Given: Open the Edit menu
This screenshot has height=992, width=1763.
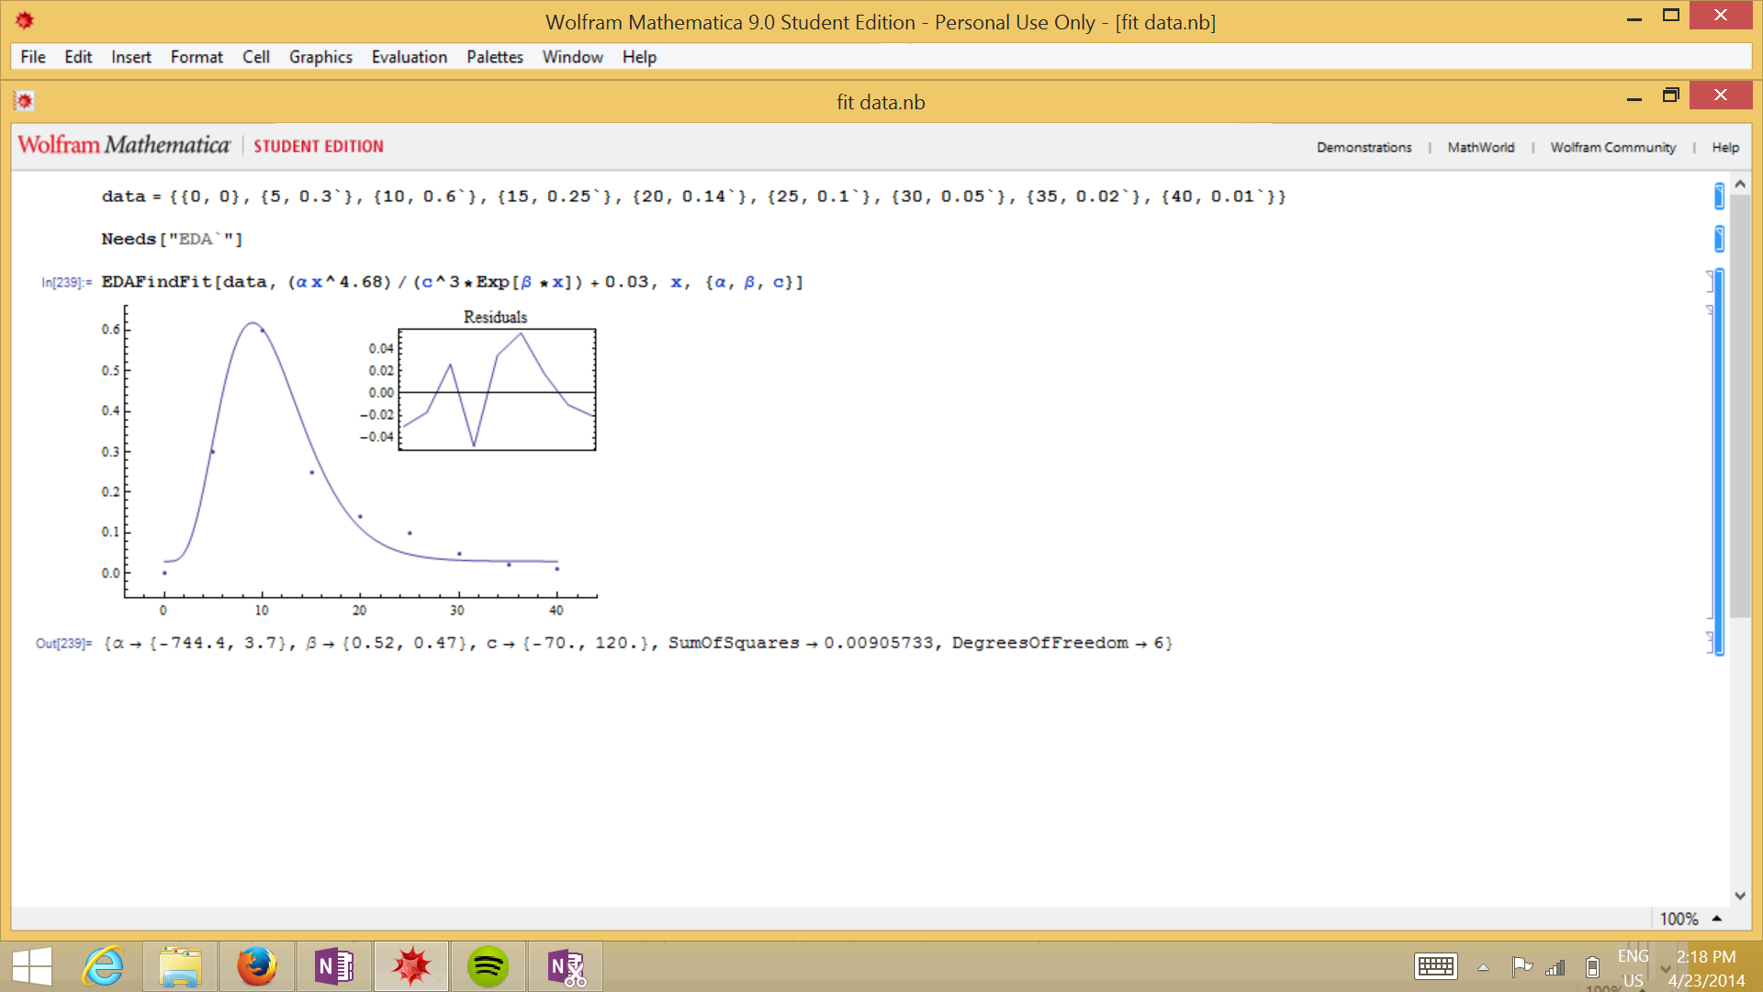Looking at the screenshot, I should (78, 57).
